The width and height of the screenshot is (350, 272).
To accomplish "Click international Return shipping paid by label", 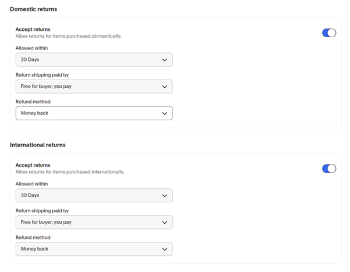I will pos(42,211).
